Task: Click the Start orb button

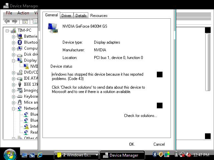Action: point(10,155)
